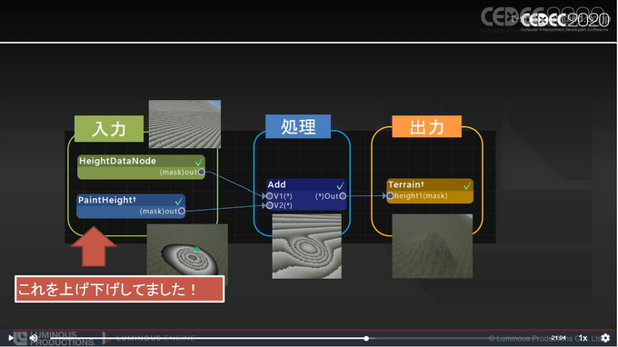Click PaintHeight (mask)out output port

(x=182, y=211)
